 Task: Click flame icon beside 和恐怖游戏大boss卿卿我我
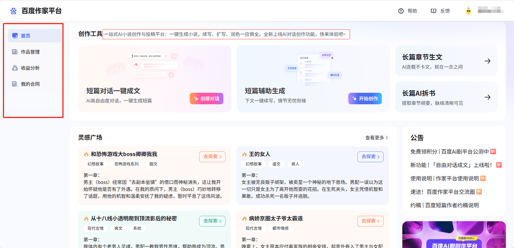pyautogui.click(x=86, y=154)
